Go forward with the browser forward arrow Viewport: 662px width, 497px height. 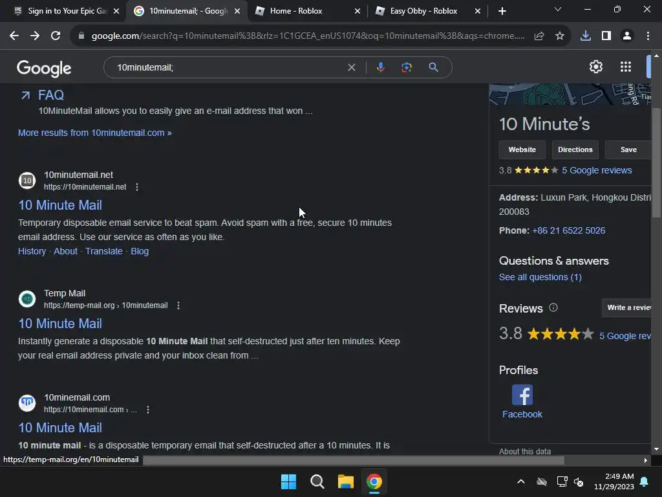pyautogui.click(x=35, y=36)
